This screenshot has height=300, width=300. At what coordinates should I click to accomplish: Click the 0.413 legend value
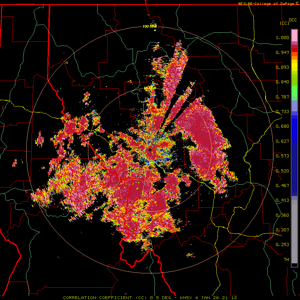click(282, 200)
